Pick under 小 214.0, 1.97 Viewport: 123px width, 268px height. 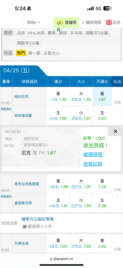(x=81, y=116)
